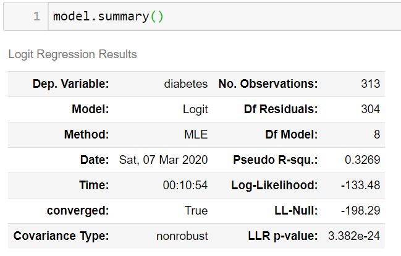Viewport: 401px width, 256px height.
Task: Click the converged True value
Action: (x=196, y=210)
